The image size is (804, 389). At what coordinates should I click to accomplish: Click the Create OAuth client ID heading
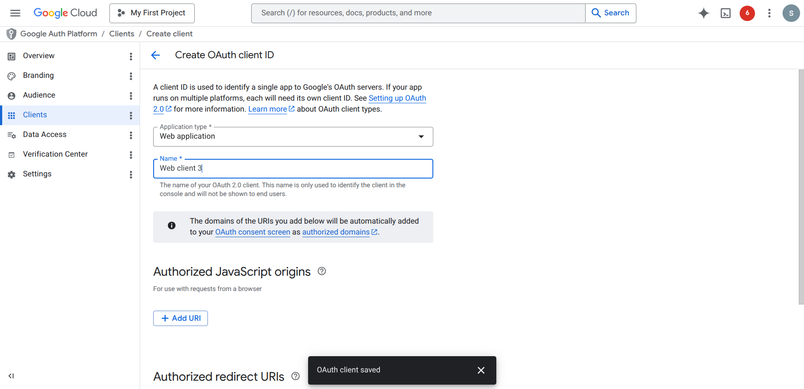pos(225,55)
